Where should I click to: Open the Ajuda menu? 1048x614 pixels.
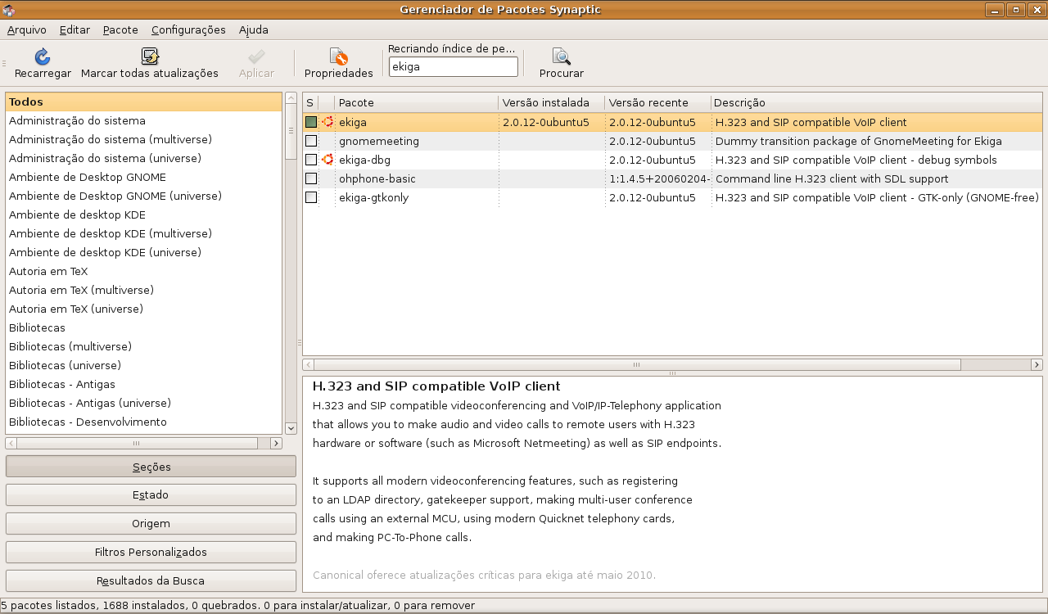(x=254, y=29)
